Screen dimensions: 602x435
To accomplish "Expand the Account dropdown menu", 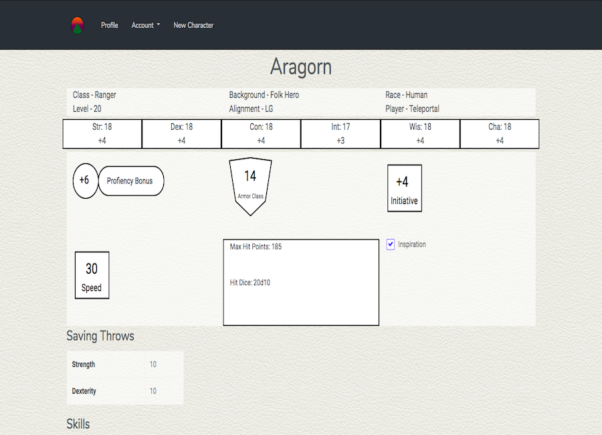I will 146,25.
